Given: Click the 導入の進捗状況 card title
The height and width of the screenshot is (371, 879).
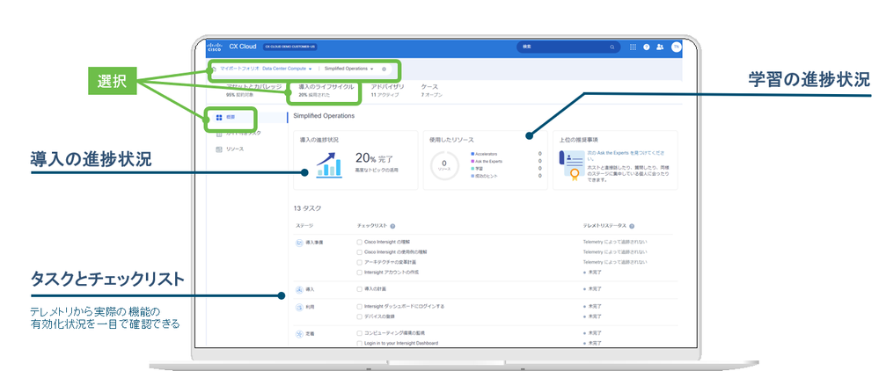Looking at the screenshot, I should coord(319,139).
